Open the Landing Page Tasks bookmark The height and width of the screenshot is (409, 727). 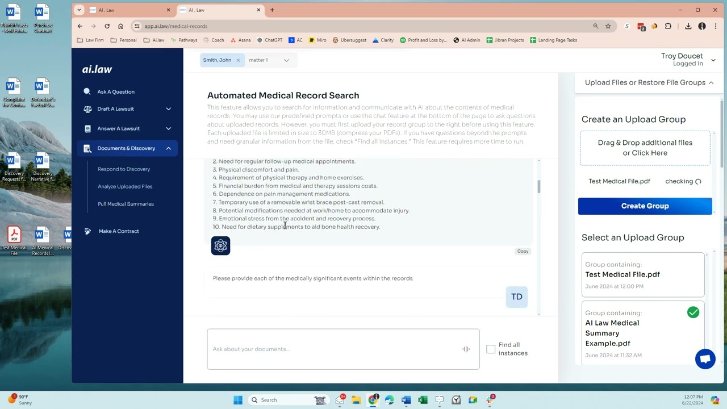[553, 40]
